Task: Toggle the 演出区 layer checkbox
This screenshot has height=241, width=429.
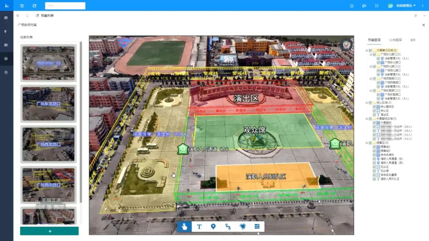Action: coord(374,115)
